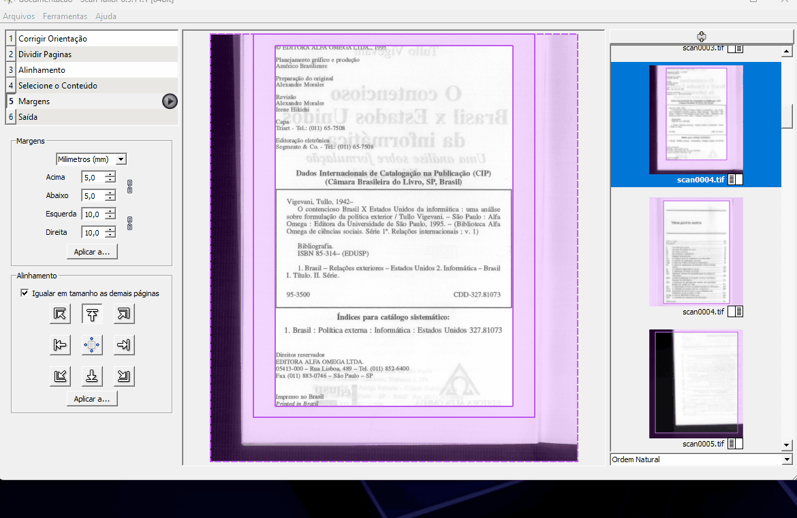Click the thumbnail list scroll up arrow
The width and height of the screenshot is (797, 518).
786,51
